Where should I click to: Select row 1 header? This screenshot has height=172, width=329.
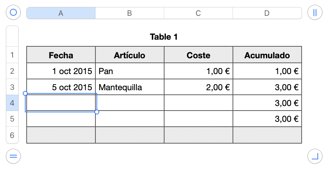pyautogui.click(x=12, y=55)
